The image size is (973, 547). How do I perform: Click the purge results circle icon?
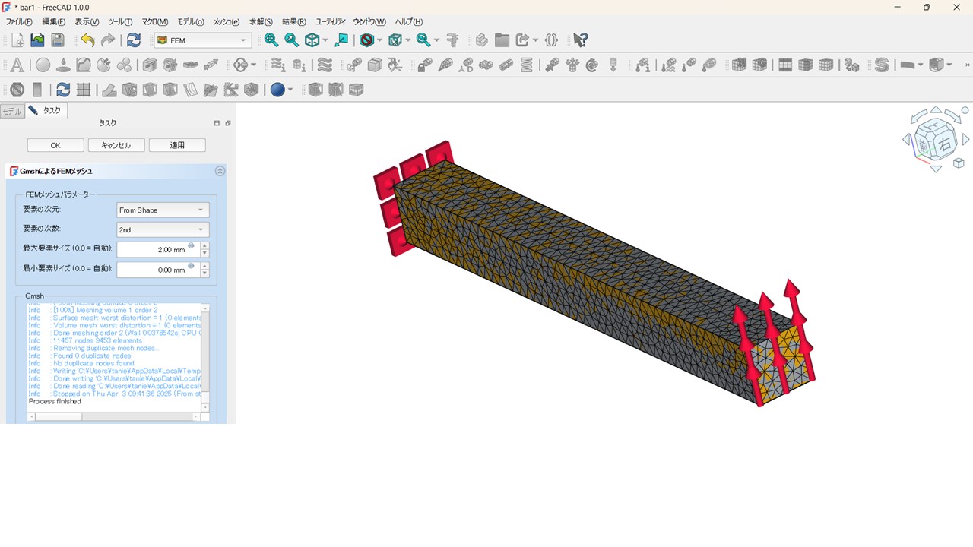[17, 90]
